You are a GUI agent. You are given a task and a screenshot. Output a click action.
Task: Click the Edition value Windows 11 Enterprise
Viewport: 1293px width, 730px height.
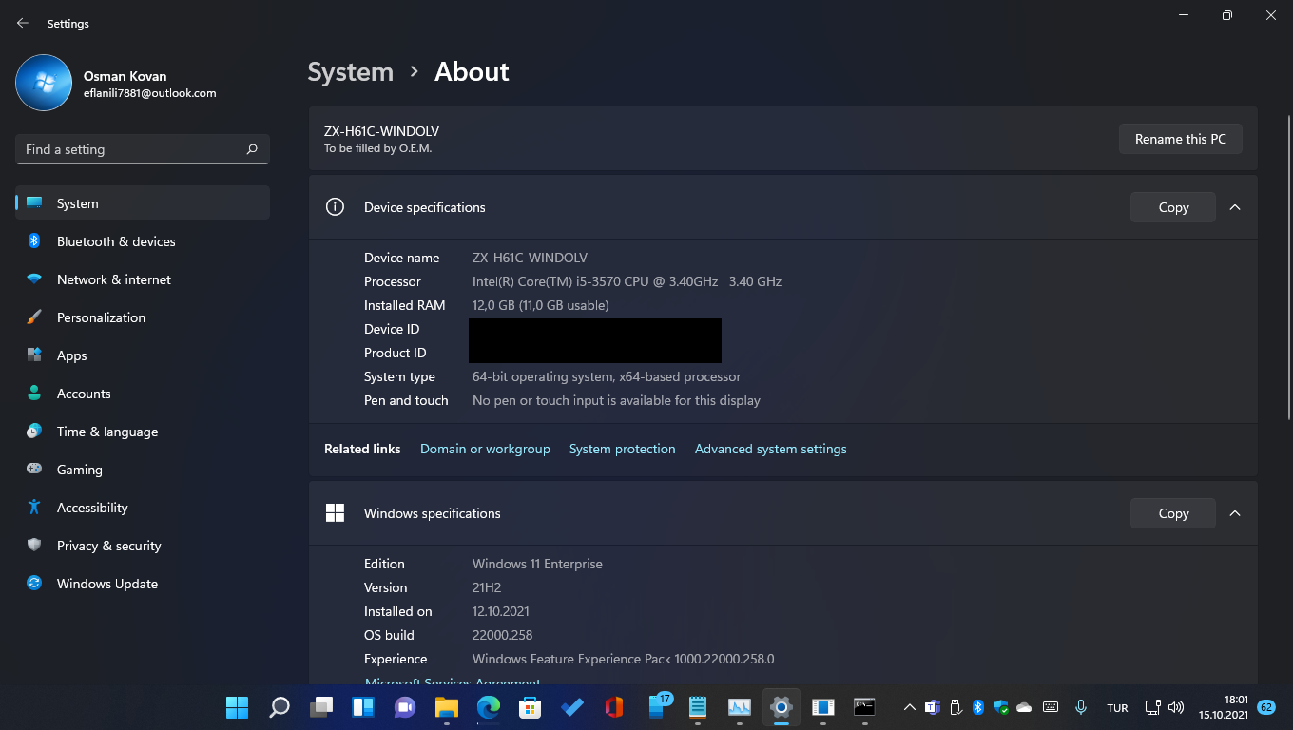(538, 564)
